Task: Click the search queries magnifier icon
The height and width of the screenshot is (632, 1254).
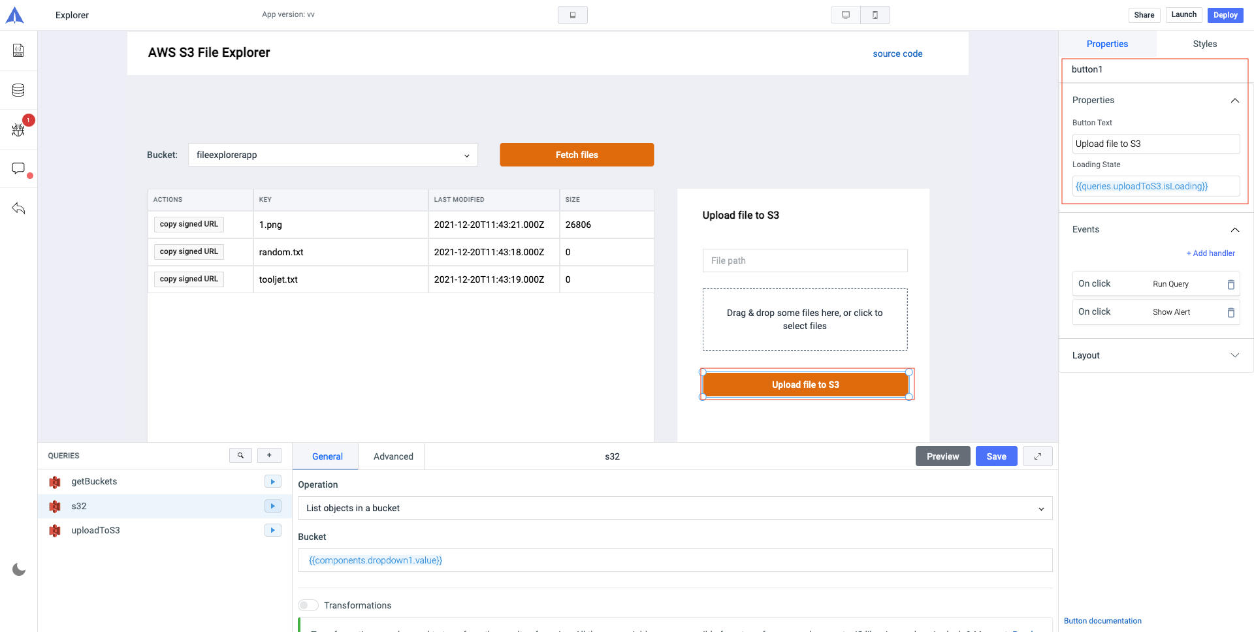Action: [240, 456]
